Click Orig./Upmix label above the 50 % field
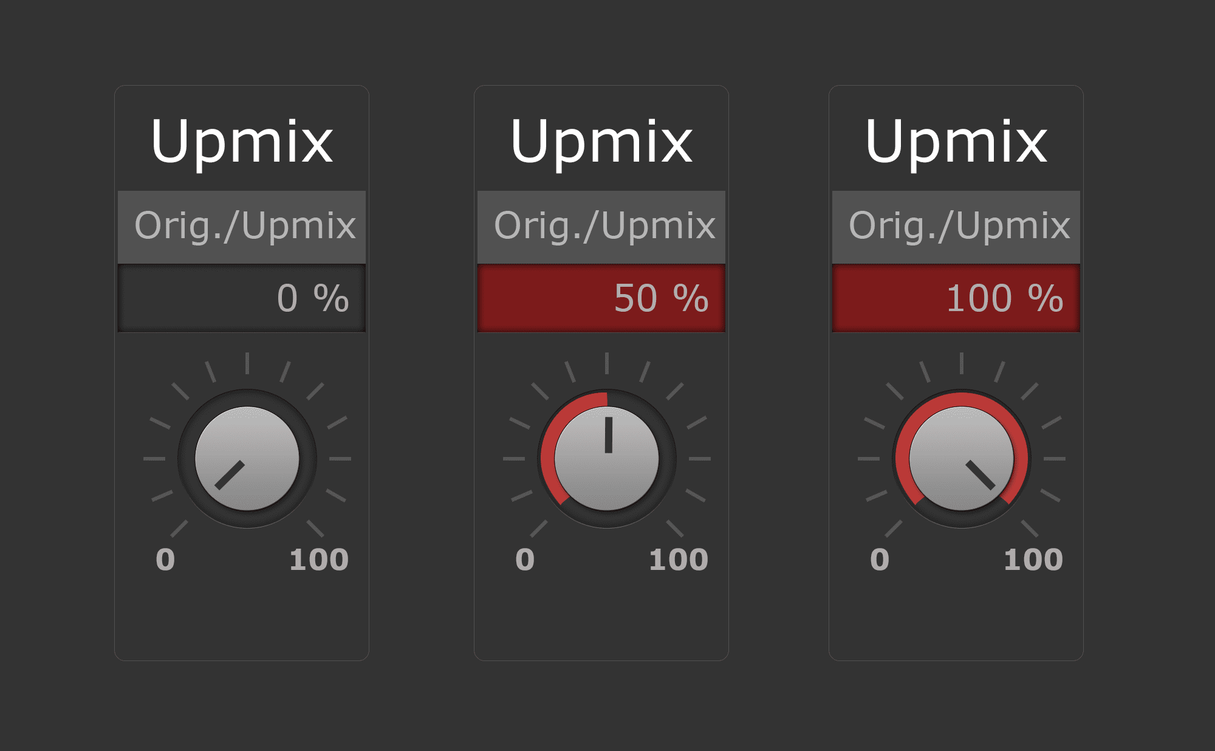The width and height of the screenshot is (1215, 751). [x=604, y=226]
